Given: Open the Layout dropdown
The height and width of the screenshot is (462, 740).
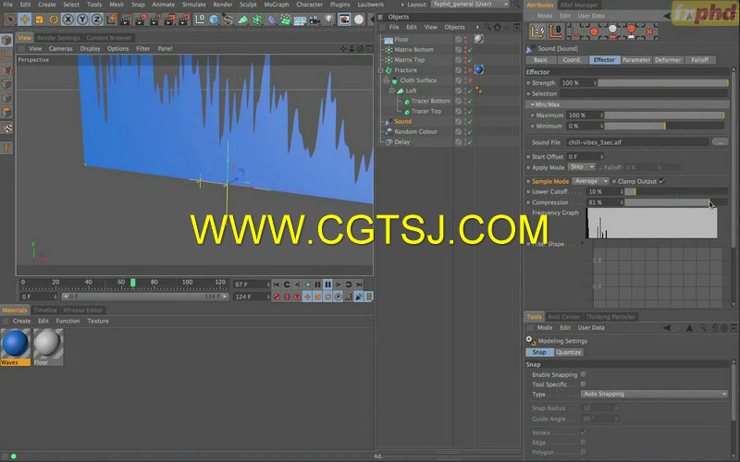Looking at the screenshot, I should (x=470, y=4).
